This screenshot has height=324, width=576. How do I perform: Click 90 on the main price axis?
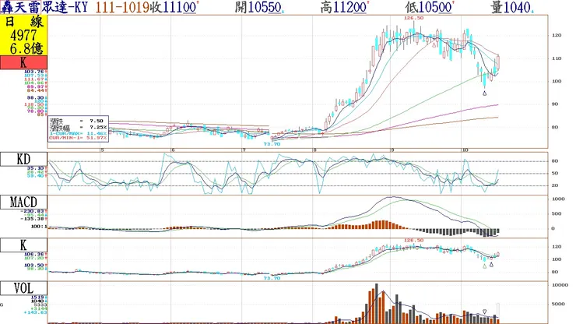pos(555,104)
